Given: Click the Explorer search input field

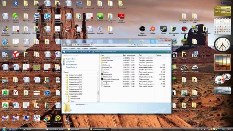Looking at the screenshot, I should (154, 45).
